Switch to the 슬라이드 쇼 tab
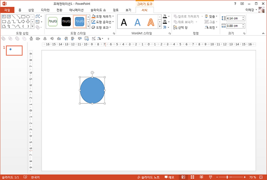This screenshot has width=267, height=180. click(x=98, y=10)
